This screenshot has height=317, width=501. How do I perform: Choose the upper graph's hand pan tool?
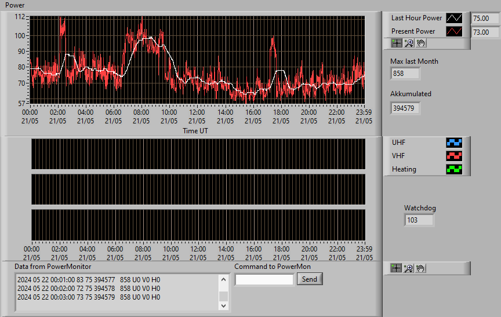[421, 43]
